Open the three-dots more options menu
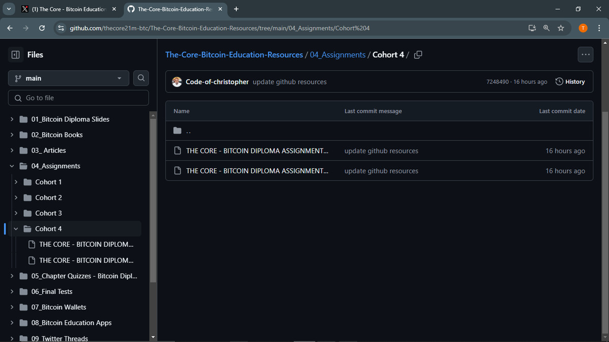 tap(586, 55)
